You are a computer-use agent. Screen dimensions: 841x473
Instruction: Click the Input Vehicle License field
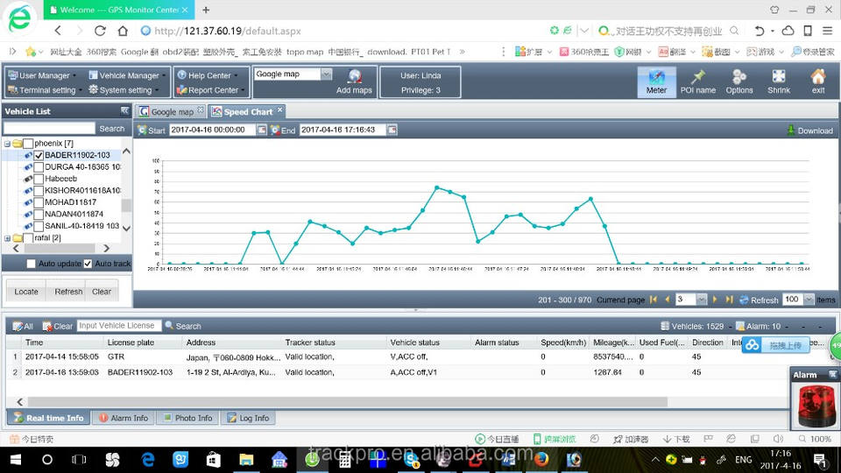pos(118,326)
